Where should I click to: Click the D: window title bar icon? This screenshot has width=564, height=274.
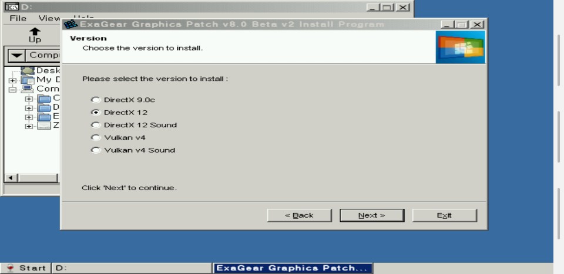[12, 7]
